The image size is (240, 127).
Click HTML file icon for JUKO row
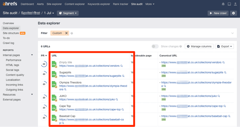tap(54, 98)
